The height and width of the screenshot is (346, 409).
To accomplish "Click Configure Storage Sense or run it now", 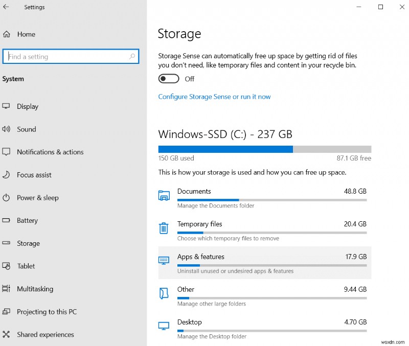I will pos(214,97).
